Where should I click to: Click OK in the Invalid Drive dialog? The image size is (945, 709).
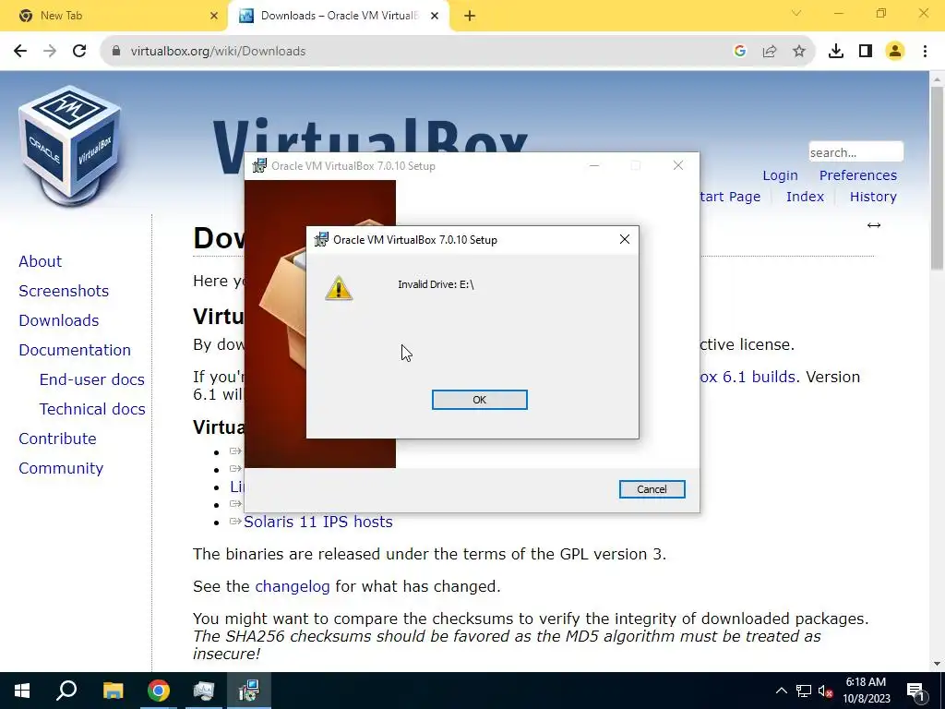pyautogui.click(x=479, y=400)
